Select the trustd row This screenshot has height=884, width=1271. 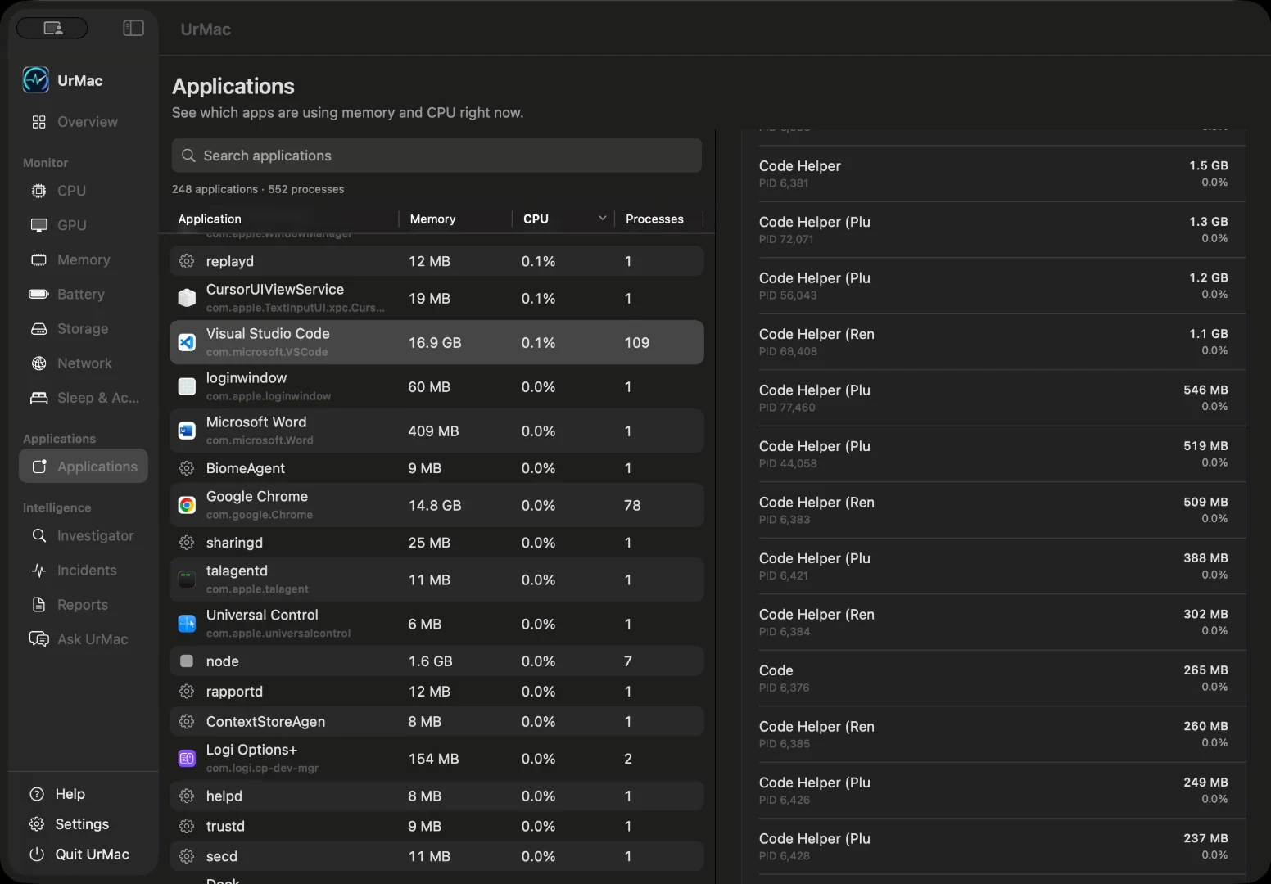coord(436,827)
